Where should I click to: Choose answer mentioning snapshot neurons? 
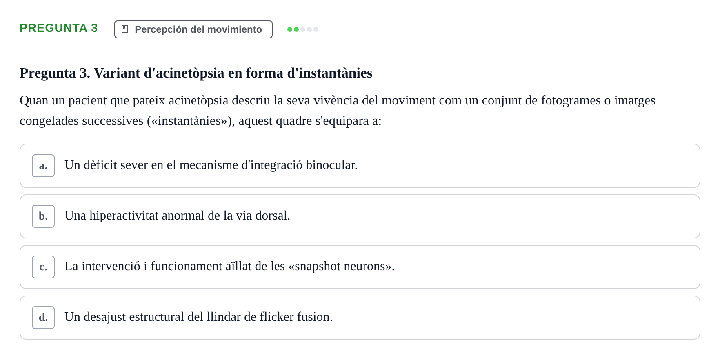coord(360,267)
